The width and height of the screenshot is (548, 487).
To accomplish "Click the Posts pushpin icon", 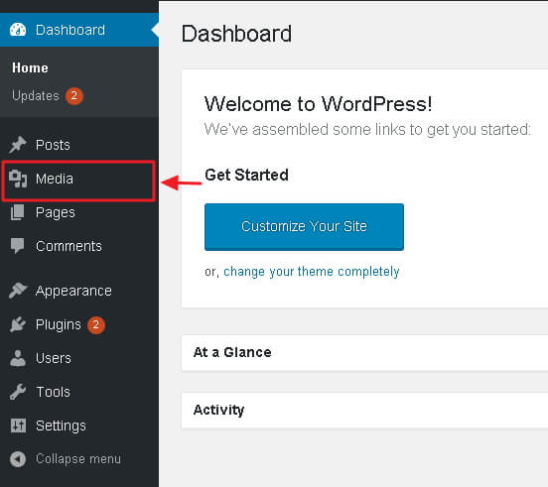I will click(x=18, y=145).
